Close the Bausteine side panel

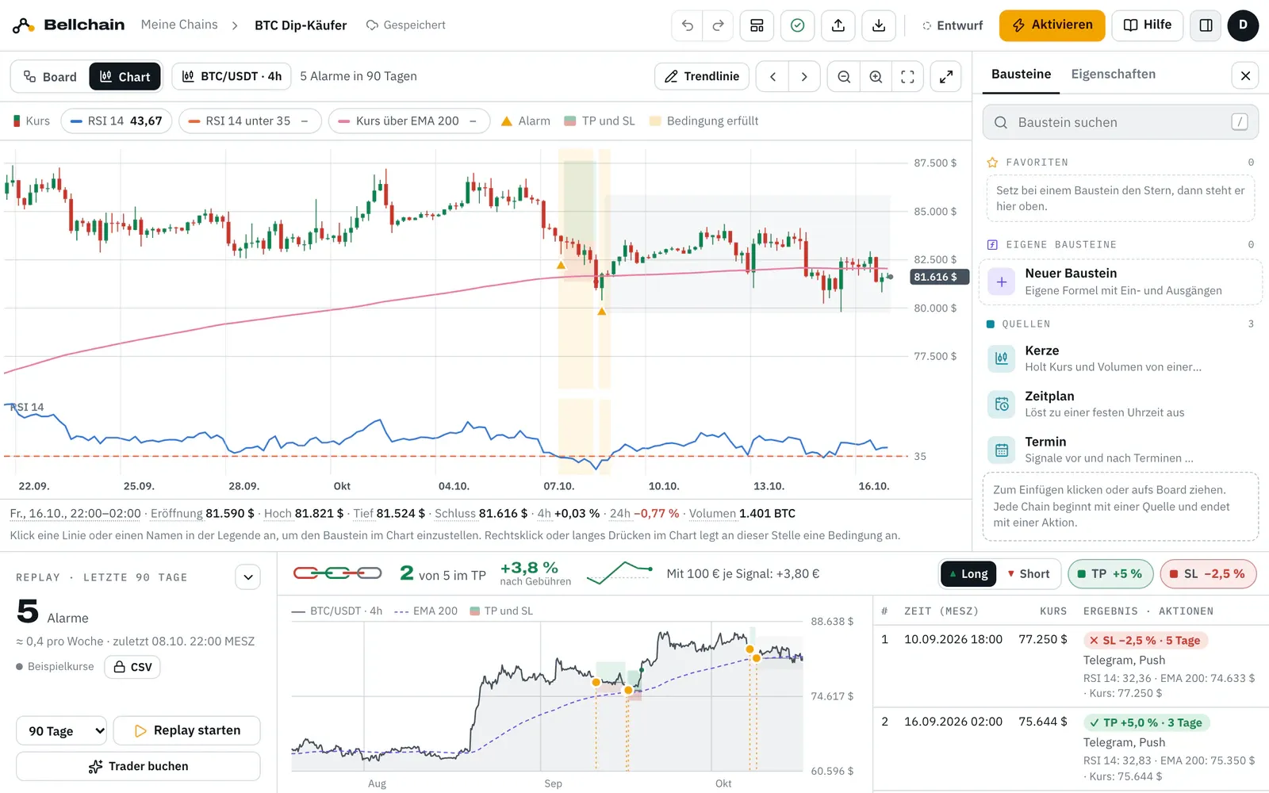click(1245, 75)
